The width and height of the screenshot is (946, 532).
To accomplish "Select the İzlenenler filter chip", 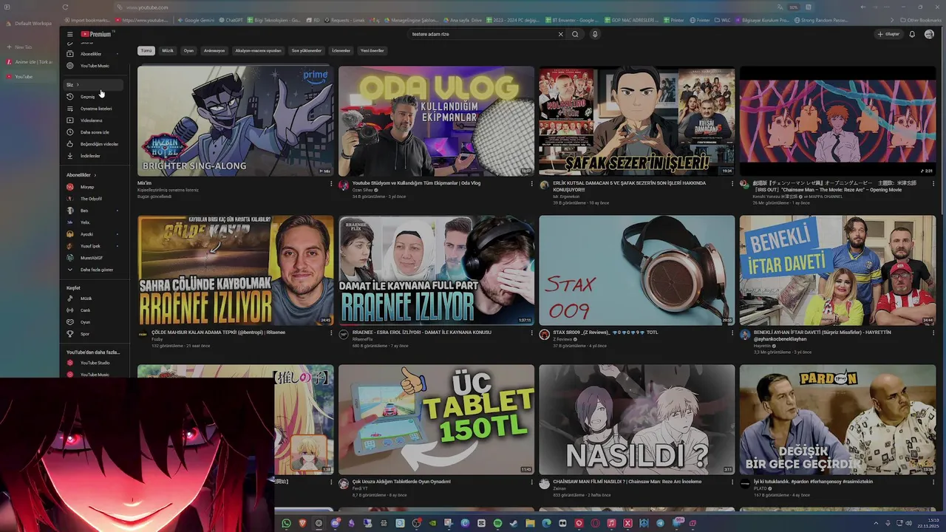I will pos(341,51).
